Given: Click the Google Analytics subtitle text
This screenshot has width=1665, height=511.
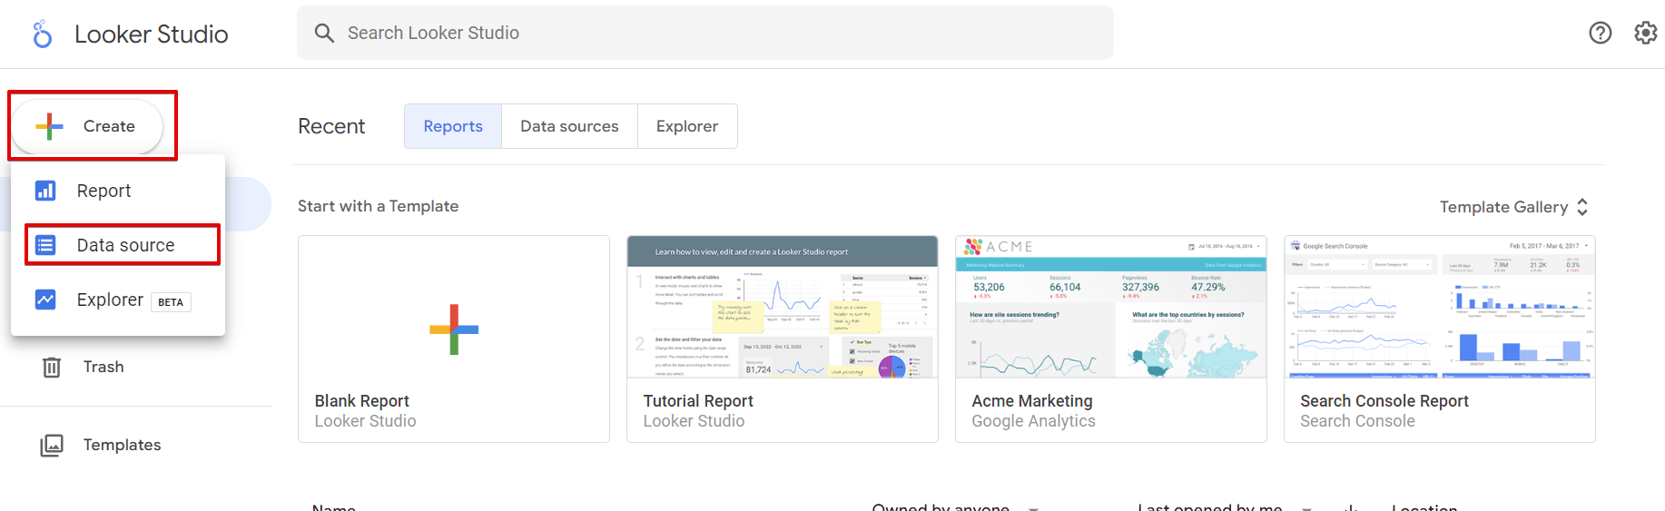Looking at the screenshot, I should click(1033, 421).
